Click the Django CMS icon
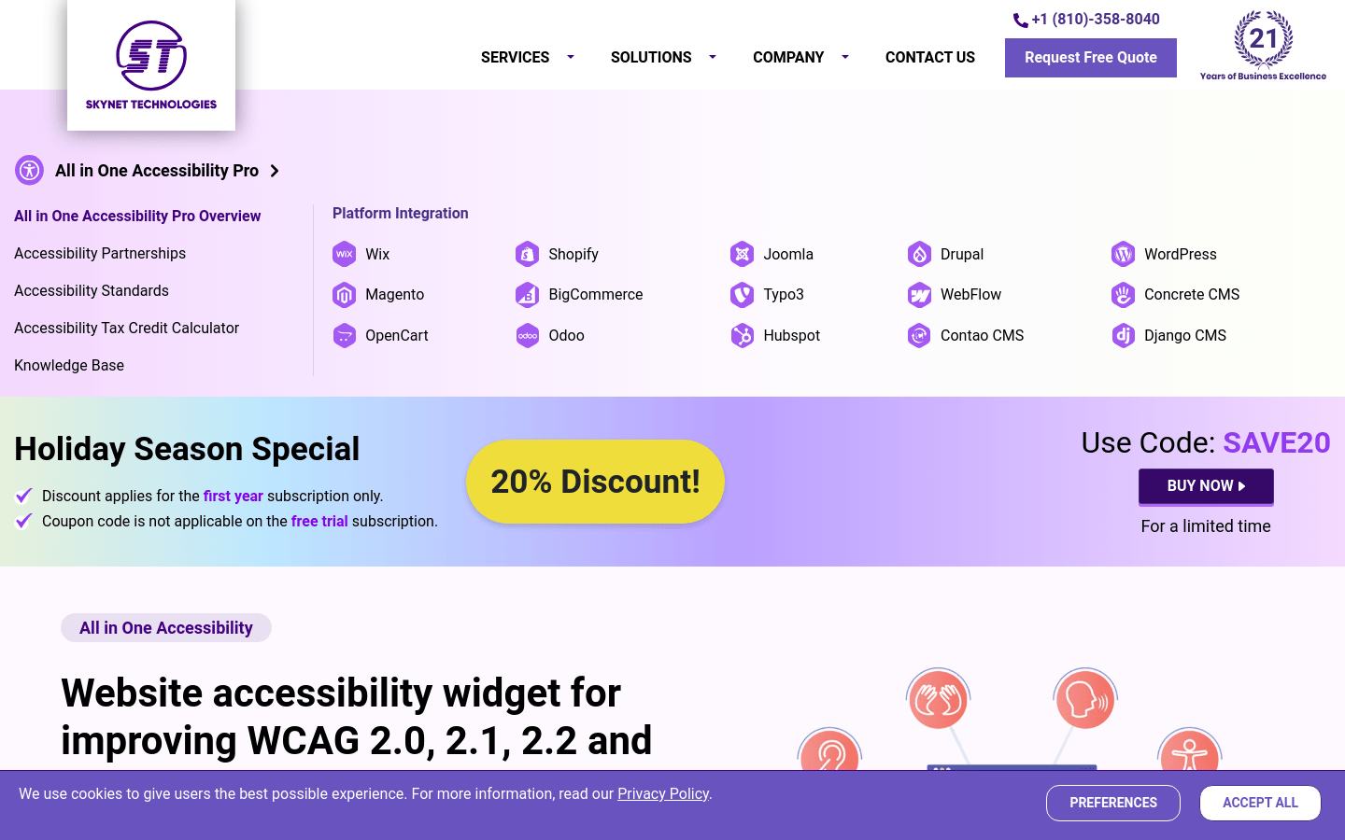 1123,335
